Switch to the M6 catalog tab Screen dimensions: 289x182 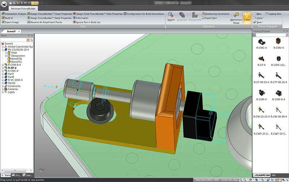tap(273, 175)
